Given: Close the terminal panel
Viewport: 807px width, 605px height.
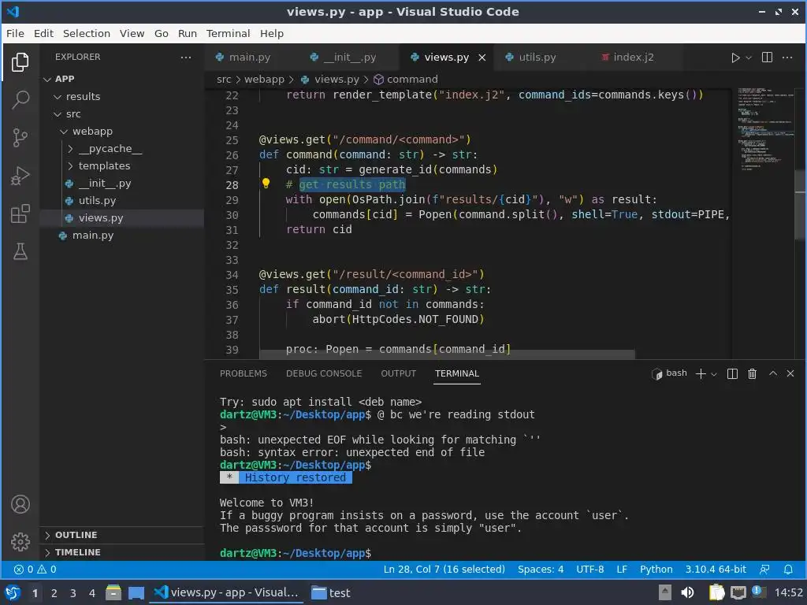Looking at the screenshot, I should click(x=790, y=373).
